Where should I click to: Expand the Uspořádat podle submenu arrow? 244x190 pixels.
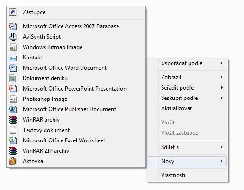[x=222, y=63]
